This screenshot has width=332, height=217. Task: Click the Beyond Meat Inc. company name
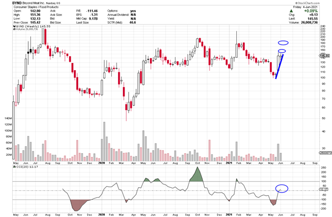pos(34,3)
